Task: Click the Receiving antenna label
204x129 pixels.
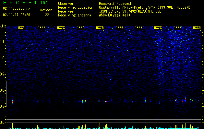Action: click(75, 15)
